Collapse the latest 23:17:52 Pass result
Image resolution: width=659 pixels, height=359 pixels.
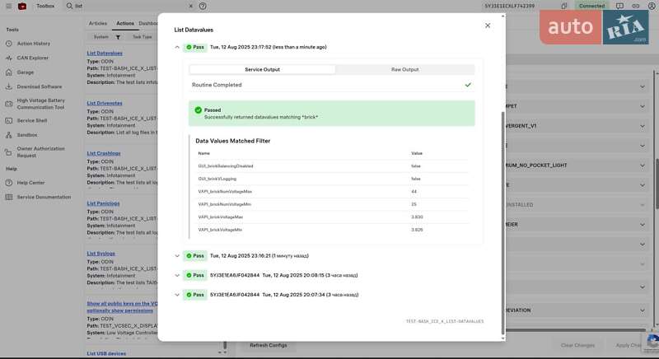(x=177, y=47)
